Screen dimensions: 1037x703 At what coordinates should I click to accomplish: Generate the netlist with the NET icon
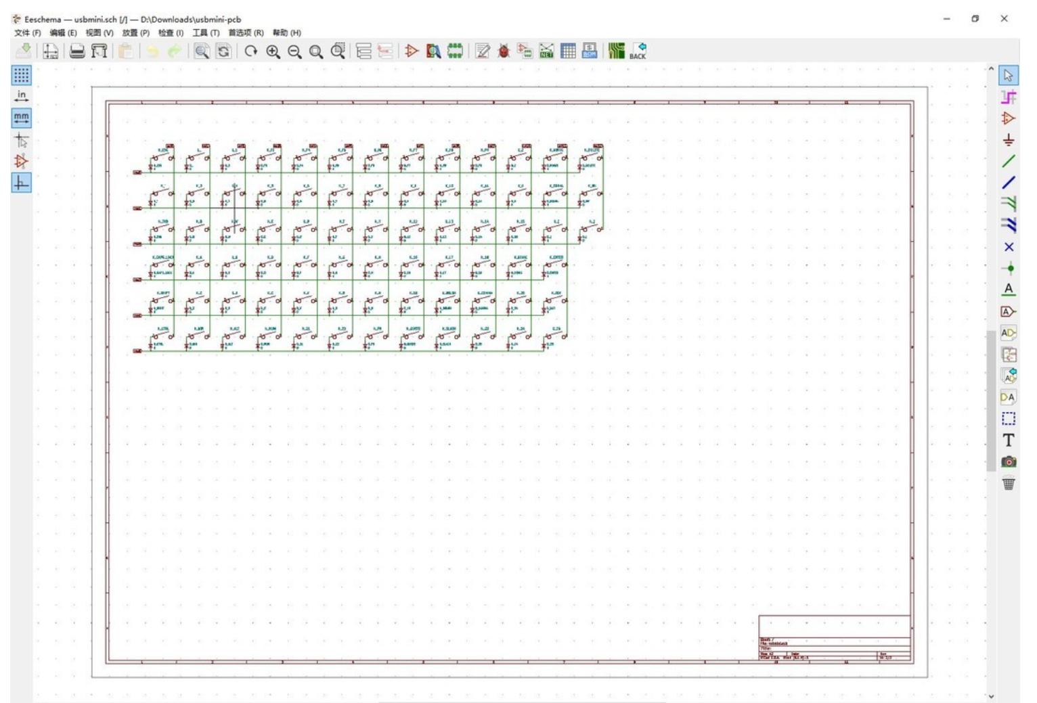[x=546, y=51]
